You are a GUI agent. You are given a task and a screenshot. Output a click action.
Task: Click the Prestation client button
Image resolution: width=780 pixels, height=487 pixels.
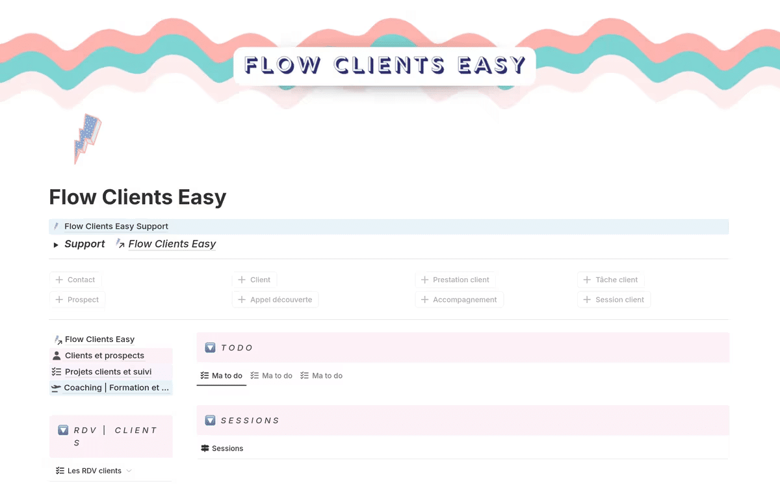455,280
